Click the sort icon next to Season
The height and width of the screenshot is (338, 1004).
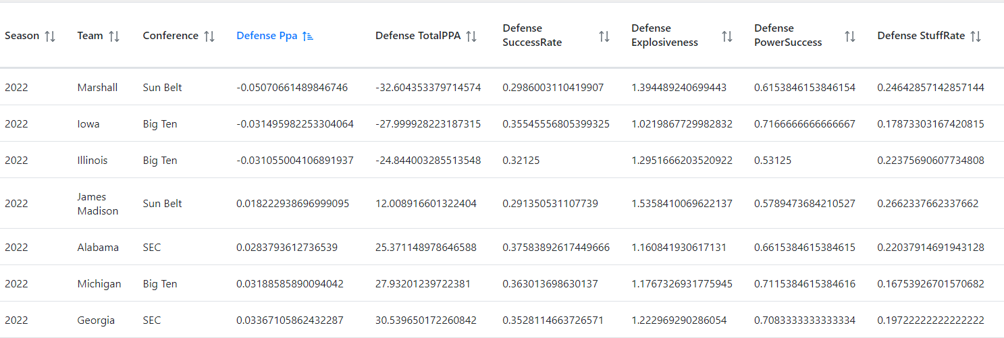point(50,36)
